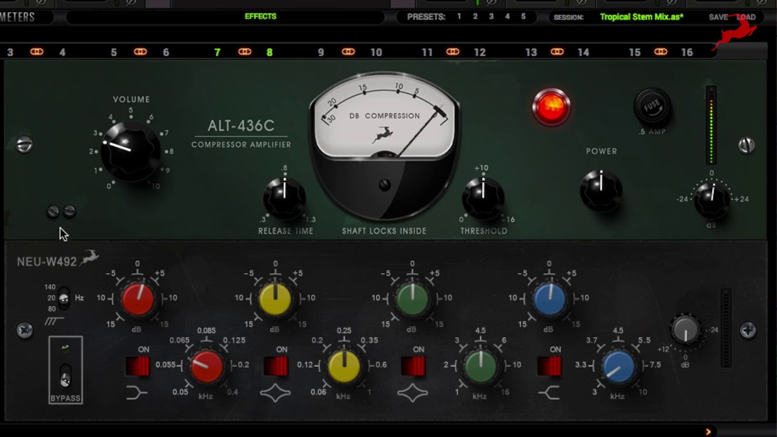
Task: Click the yellow band dB gain knob
Action: pyautogui.click(x=275, y=299)
